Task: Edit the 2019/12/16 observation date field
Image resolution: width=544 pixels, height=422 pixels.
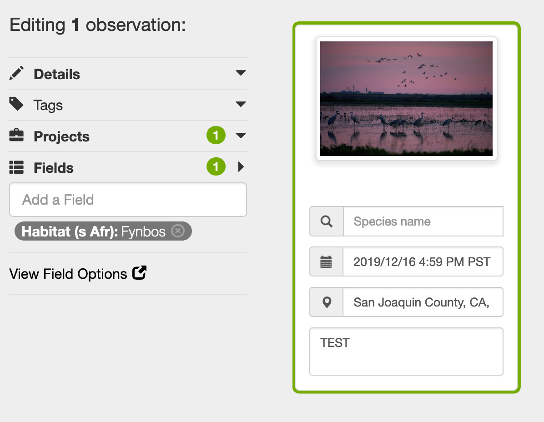Action: (x=423, y=261)
